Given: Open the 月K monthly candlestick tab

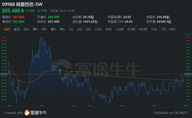Looking at the screenshot, I should pyautogui.click(x=44, y=29).
